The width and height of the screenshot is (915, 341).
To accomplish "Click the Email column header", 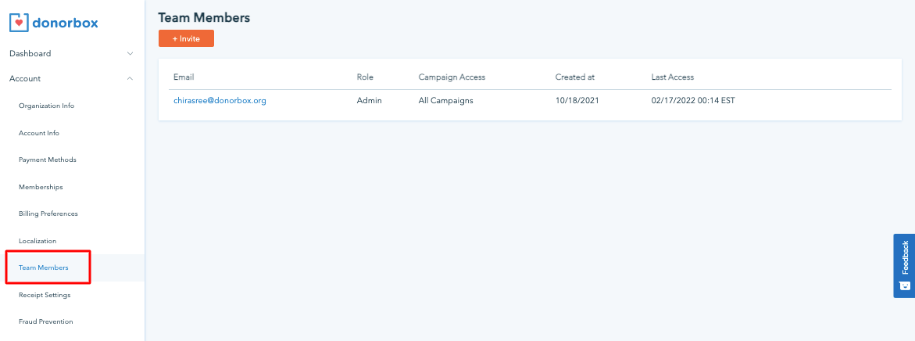I will 184,77.
